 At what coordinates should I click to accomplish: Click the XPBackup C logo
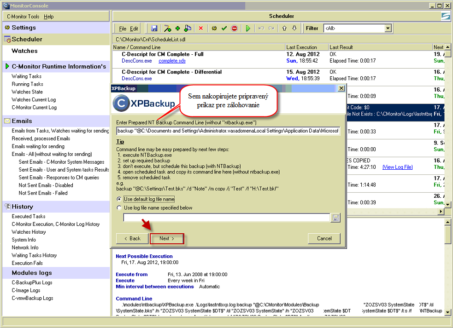(x=122, y=103)
